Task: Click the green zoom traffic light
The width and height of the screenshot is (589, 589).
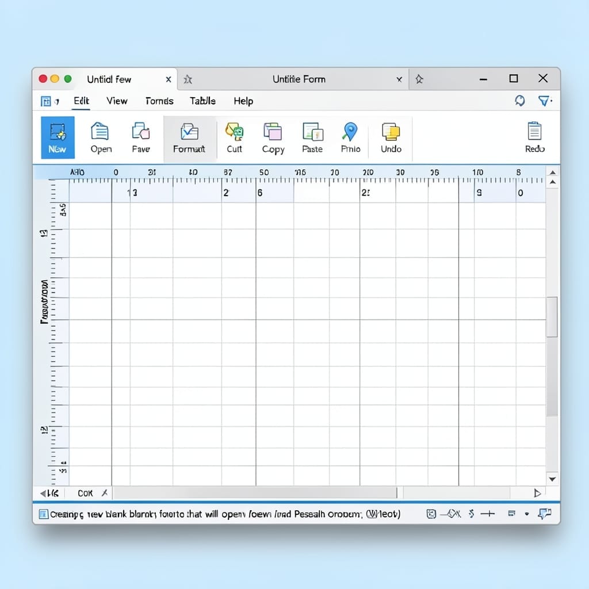Action: 68,78
